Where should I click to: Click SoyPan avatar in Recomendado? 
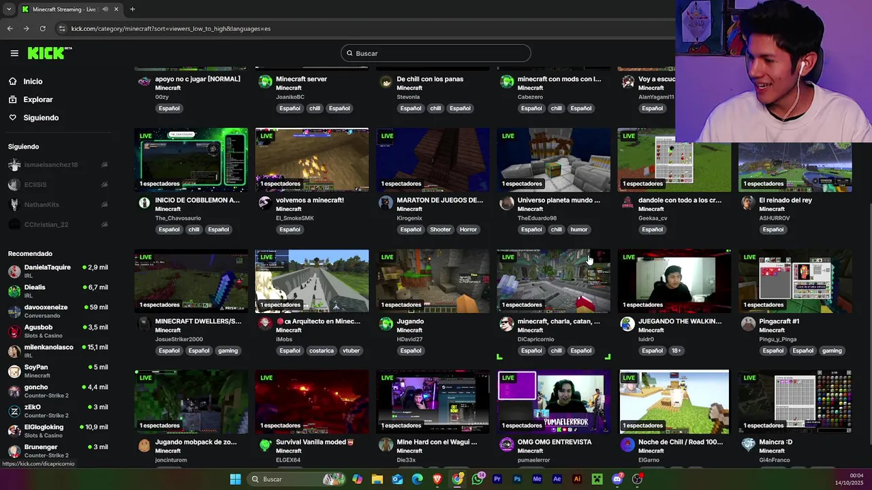coord(14,371)
